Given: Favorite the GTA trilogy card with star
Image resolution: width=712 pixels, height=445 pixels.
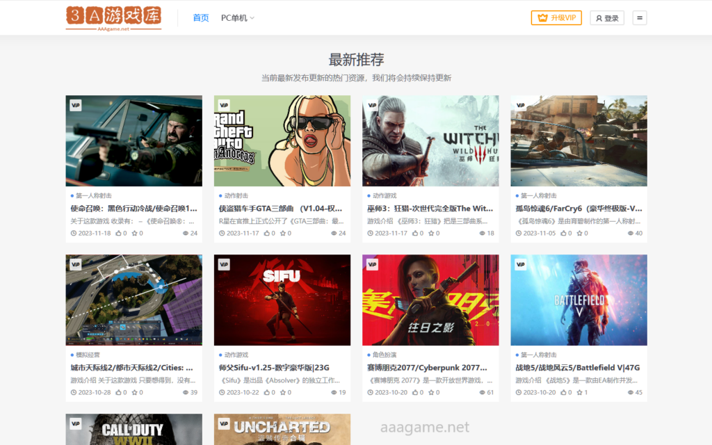Looking at the screenshot, I should coord(283,233).
